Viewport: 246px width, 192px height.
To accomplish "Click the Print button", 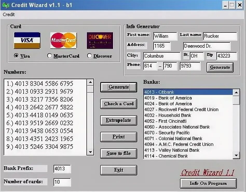I will [x=119, y=137].
